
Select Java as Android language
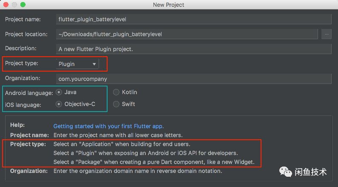(66, 92)
